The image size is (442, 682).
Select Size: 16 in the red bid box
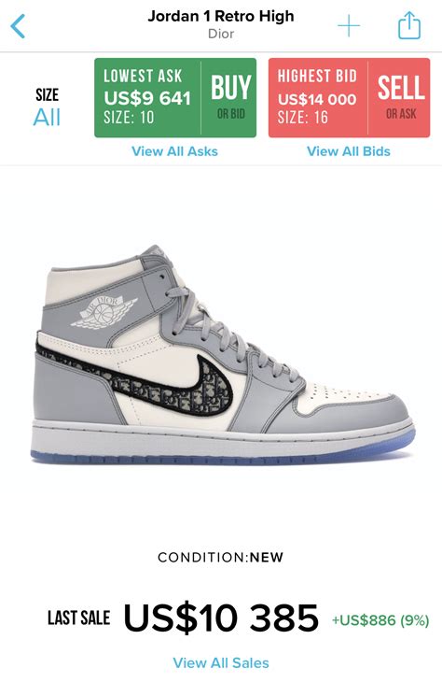pos(303,118)
